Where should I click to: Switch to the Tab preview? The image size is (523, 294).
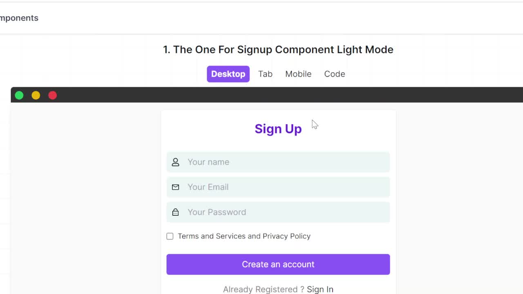point(265,74)
